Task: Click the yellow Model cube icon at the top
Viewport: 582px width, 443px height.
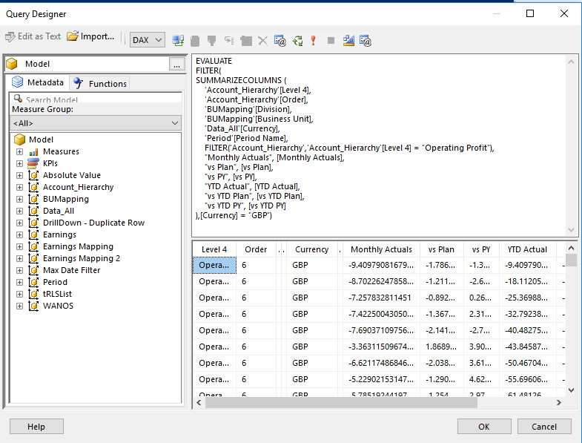Action: (x=12, y=64)
